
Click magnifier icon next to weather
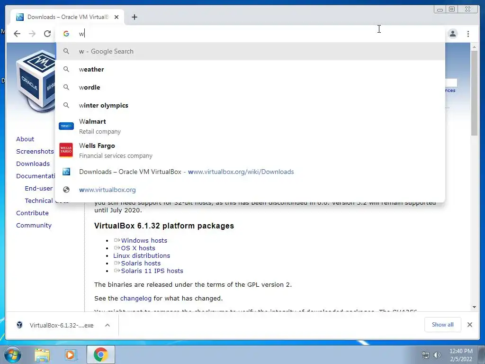pyautogui.click(x=66, y=69)
